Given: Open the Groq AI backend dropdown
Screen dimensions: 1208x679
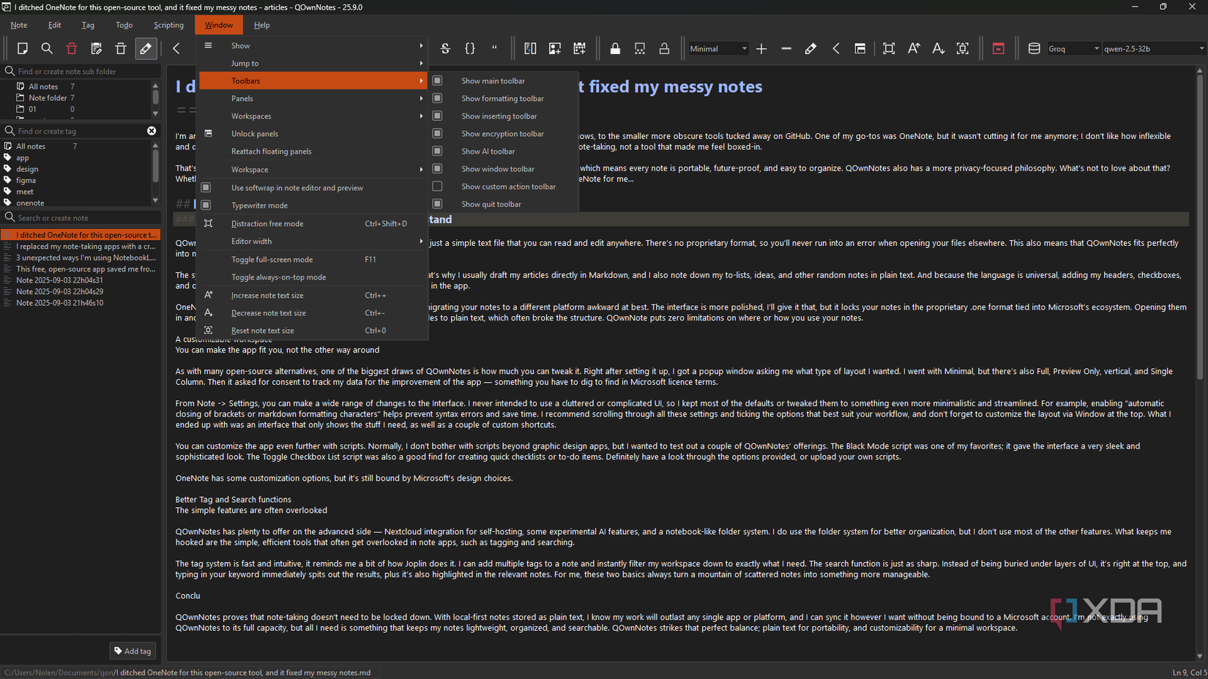Looking at the screenshot, I should point(1073,48).
